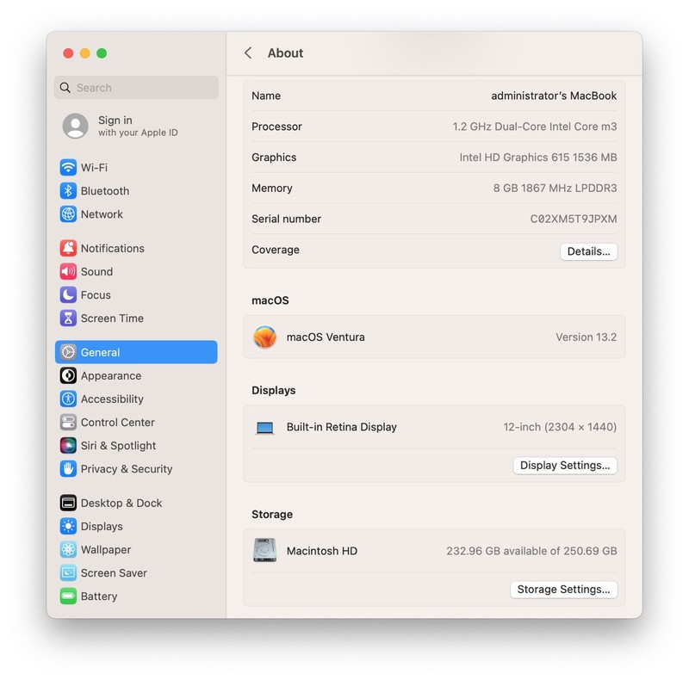The image size is (689, 680).
Task: Click the Privacy & Security hand icon
Action: click(68, 469)
